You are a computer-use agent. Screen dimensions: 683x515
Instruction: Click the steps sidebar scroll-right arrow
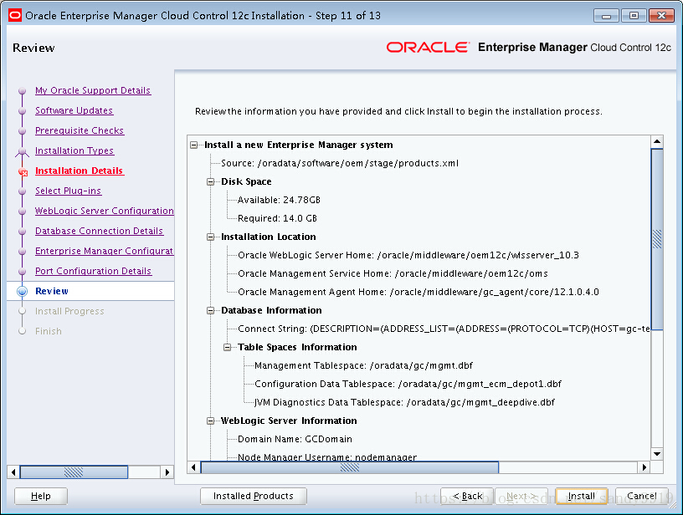click(x=167, y=472)
